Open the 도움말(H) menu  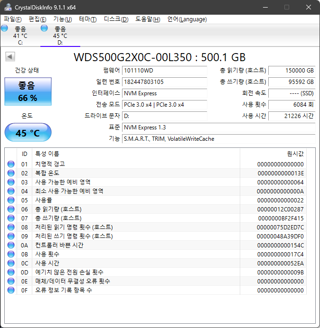pos(148,19)
